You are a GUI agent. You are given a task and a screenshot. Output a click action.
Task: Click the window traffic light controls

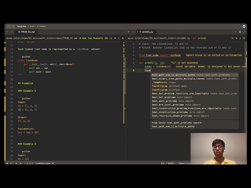(x=11, y=26)
